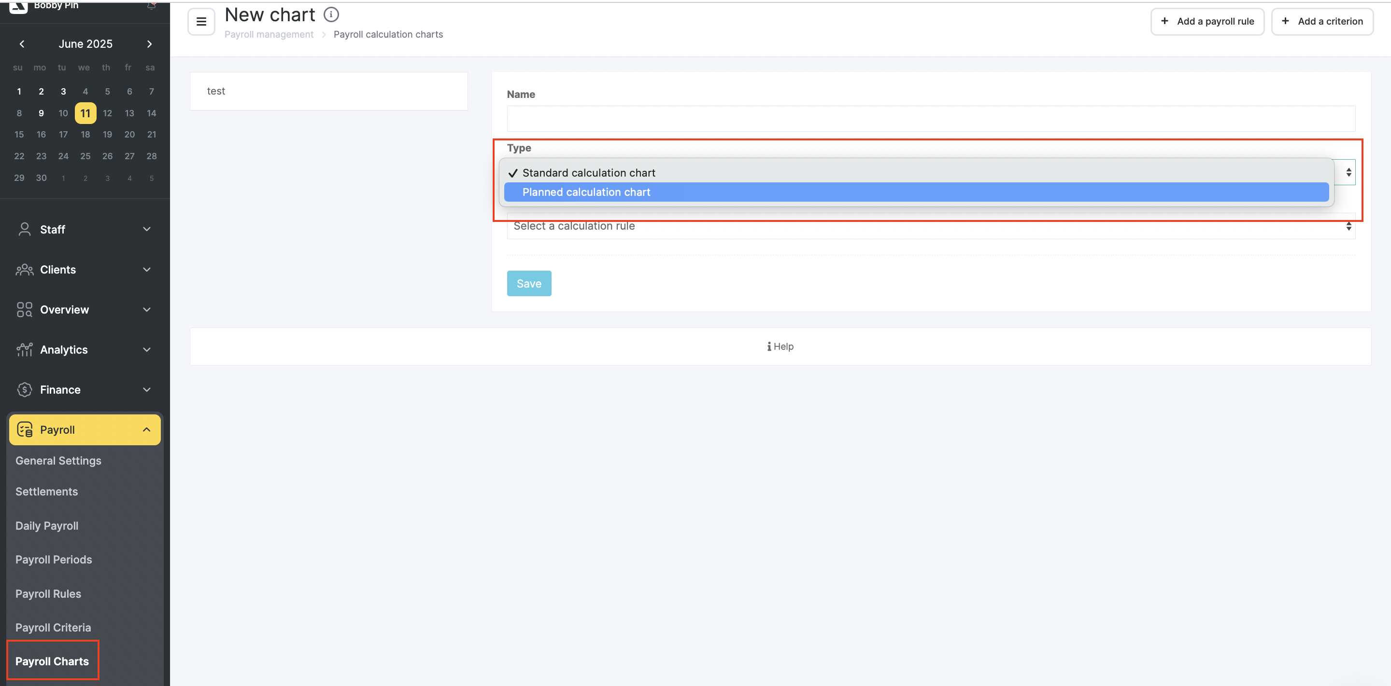
Task: Click the hamburger menu icon
Action: pyautogui.click(x=201, y=22)
